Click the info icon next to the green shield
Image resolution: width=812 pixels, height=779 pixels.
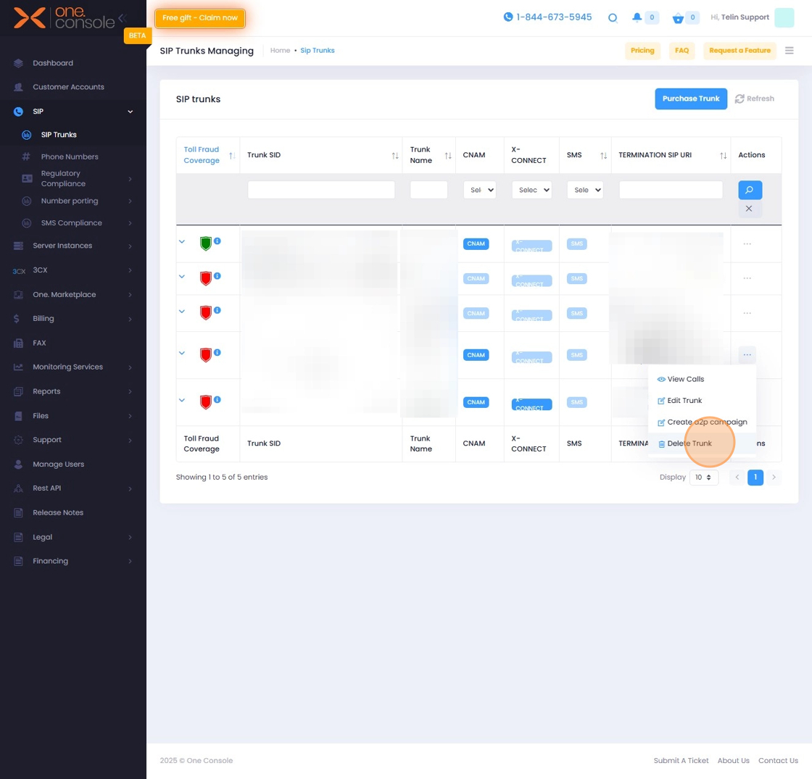[x=217, y=241]
